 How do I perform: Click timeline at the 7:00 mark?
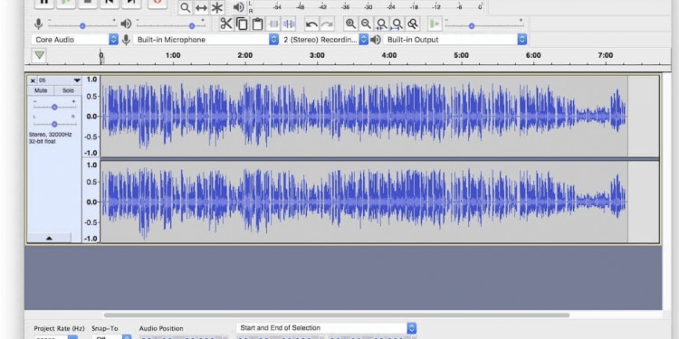click(606, 55)
